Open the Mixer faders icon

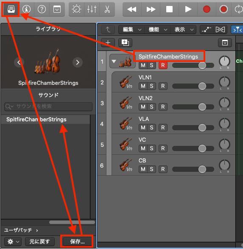tap(92, 9)
